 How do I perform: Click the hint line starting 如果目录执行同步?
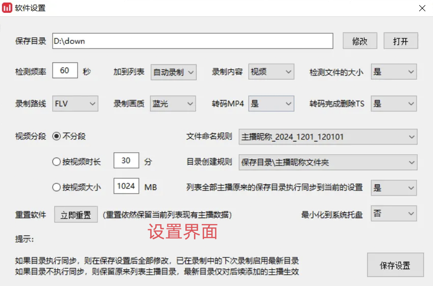[157, 260]
